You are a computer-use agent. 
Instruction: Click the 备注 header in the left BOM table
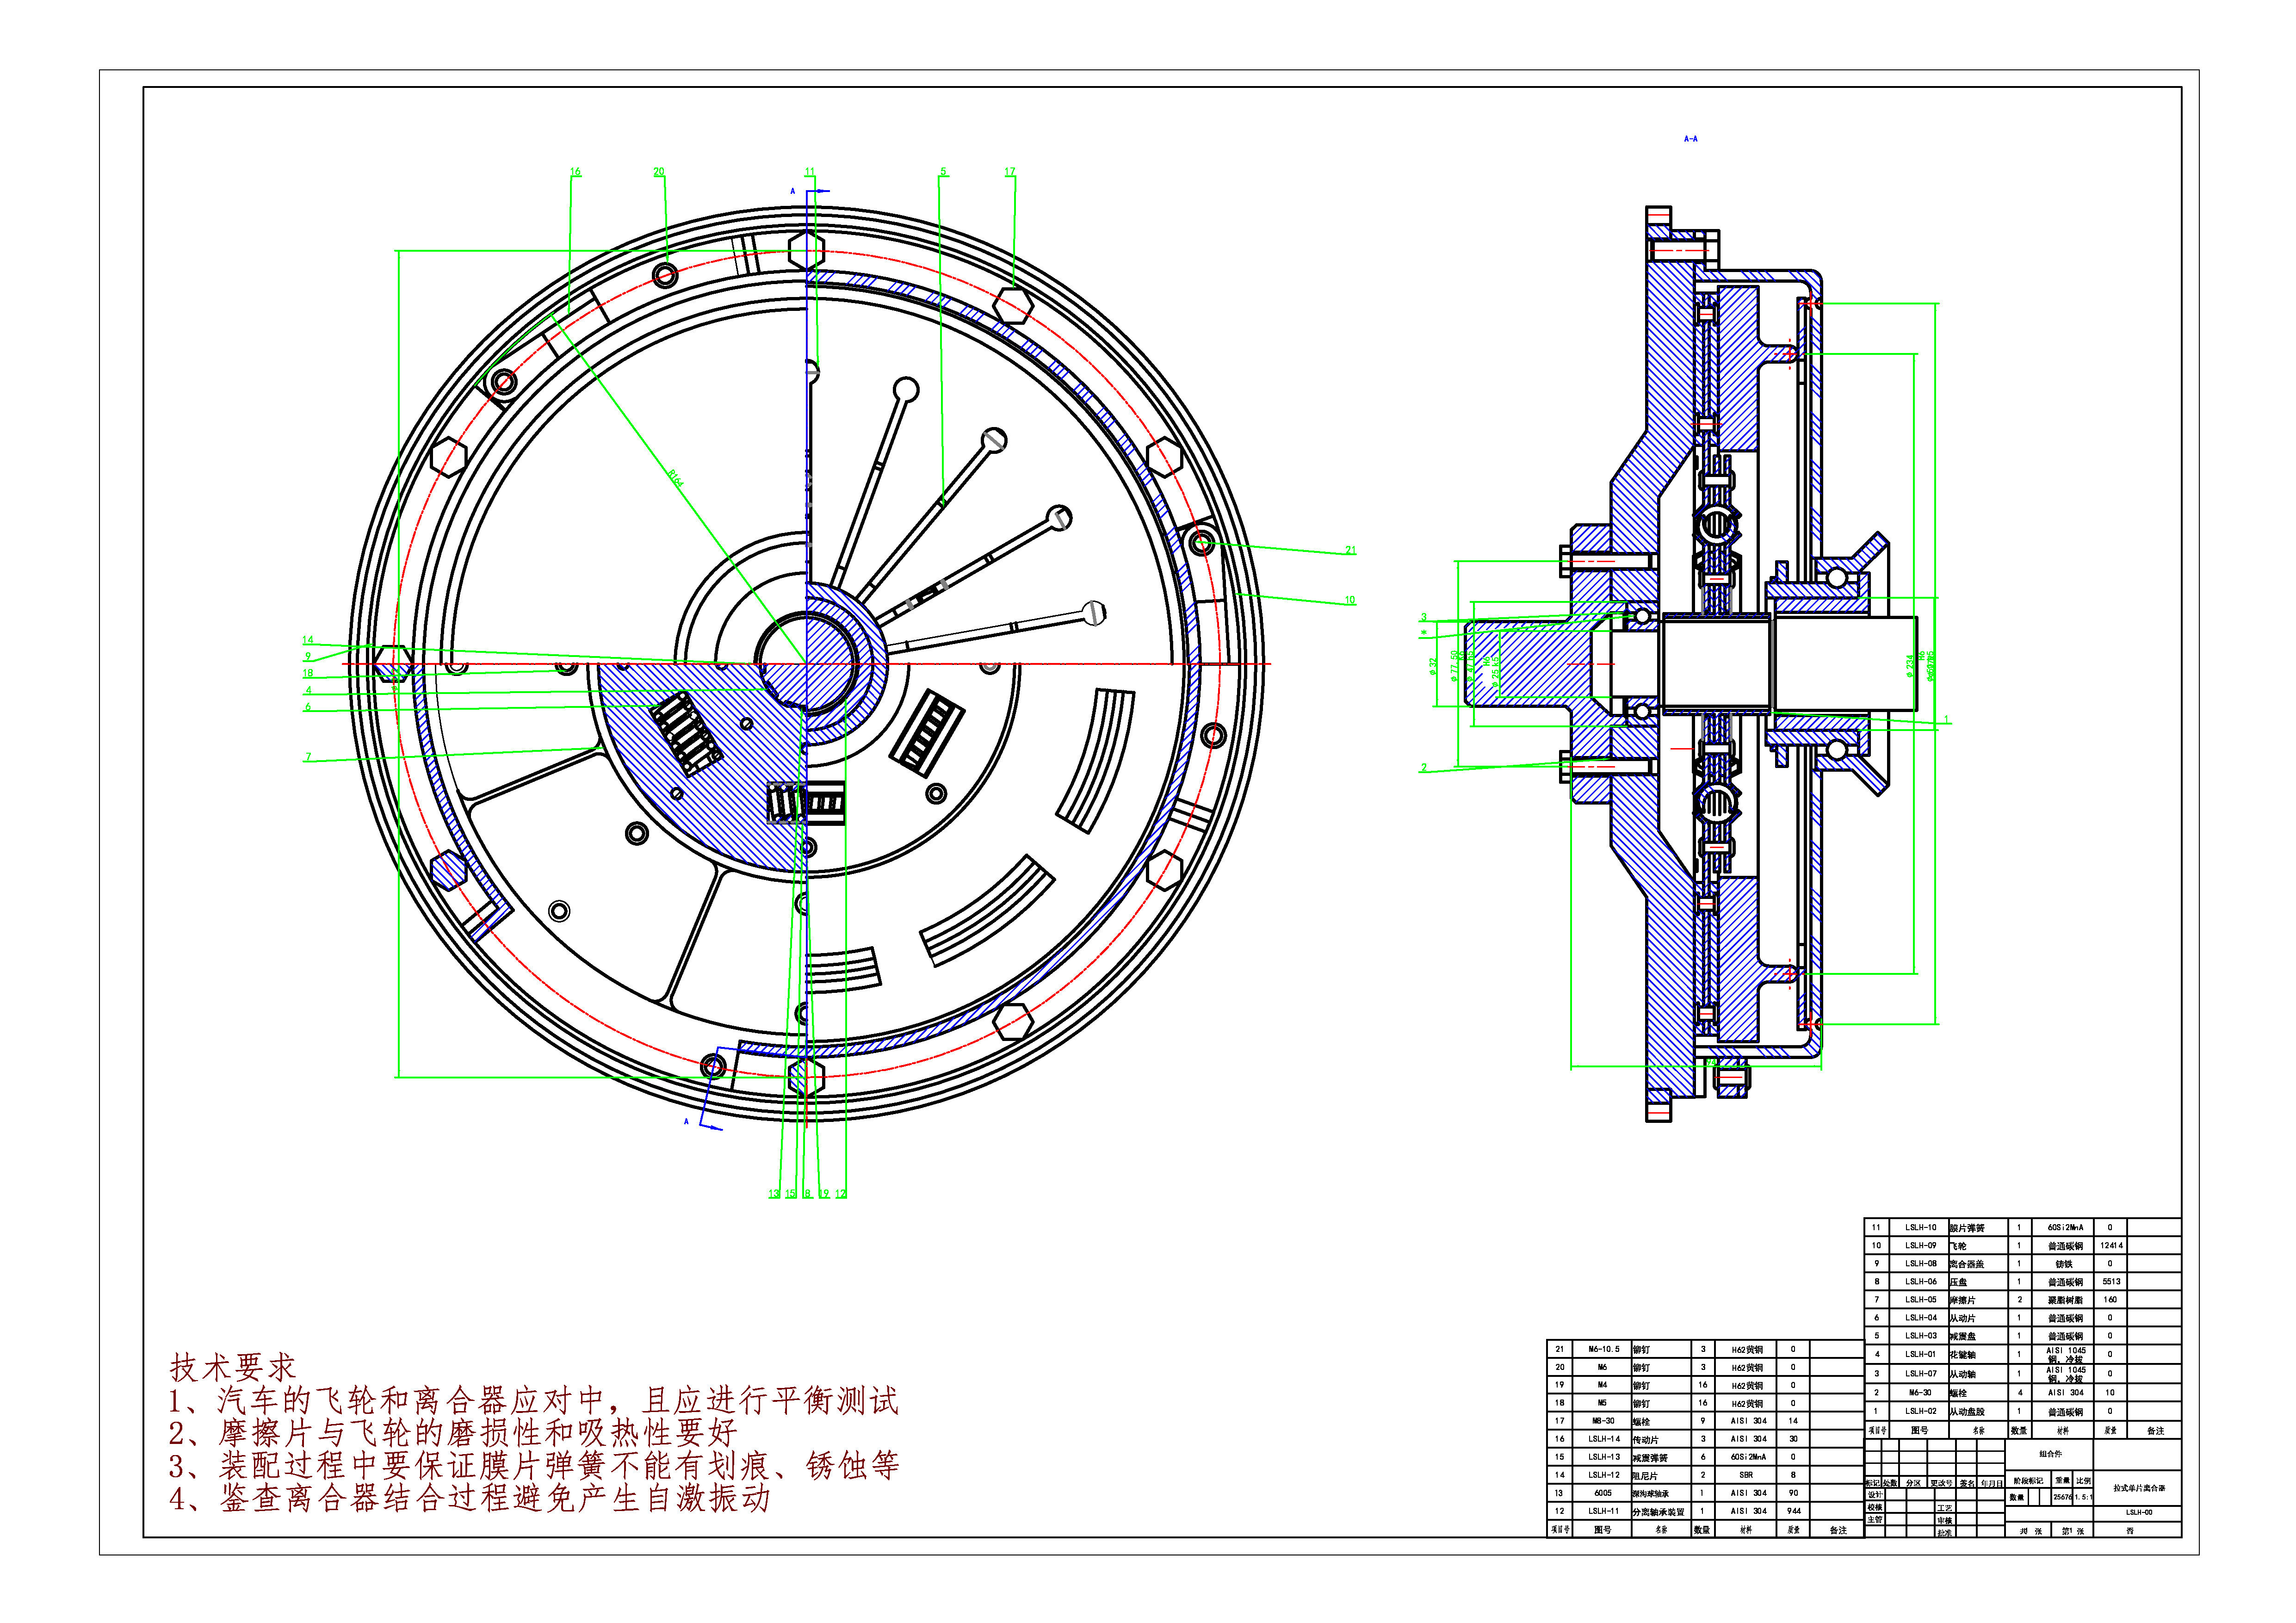[1838, 1530]
